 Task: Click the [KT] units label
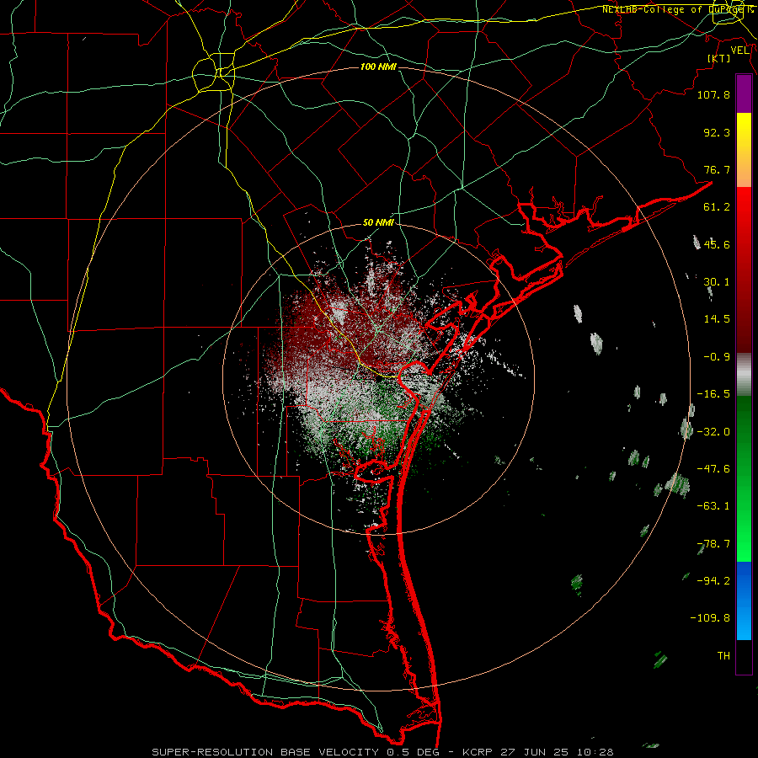[x=719, y=58]
